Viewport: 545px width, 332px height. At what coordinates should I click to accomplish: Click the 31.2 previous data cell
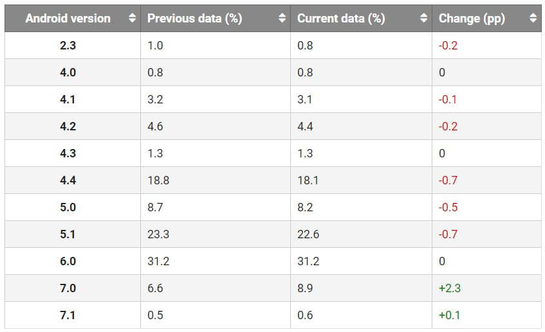[158, 261]
